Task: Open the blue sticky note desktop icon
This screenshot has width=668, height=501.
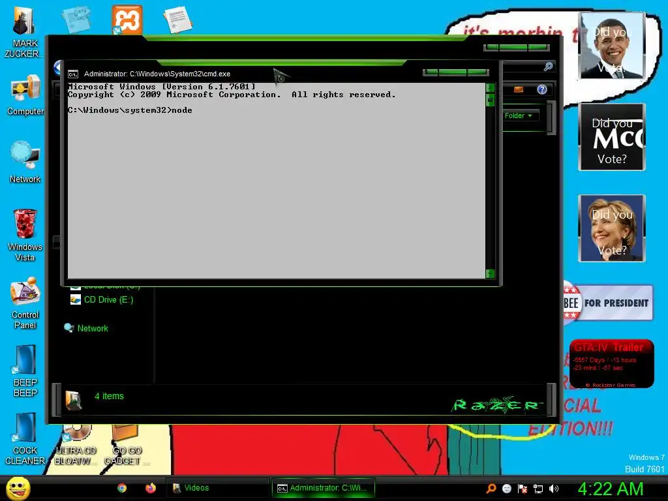Action: [x=76, y=20]
